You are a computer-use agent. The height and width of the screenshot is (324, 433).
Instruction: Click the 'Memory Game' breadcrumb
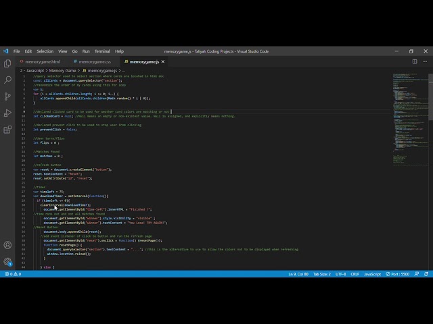[62, 70]
